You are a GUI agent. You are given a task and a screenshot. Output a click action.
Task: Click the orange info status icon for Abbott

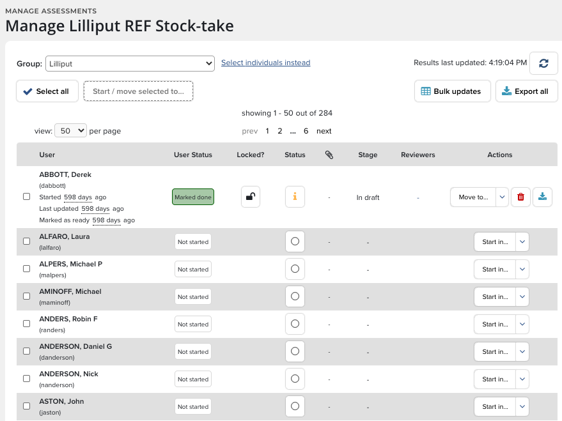(x=295, y=197)
